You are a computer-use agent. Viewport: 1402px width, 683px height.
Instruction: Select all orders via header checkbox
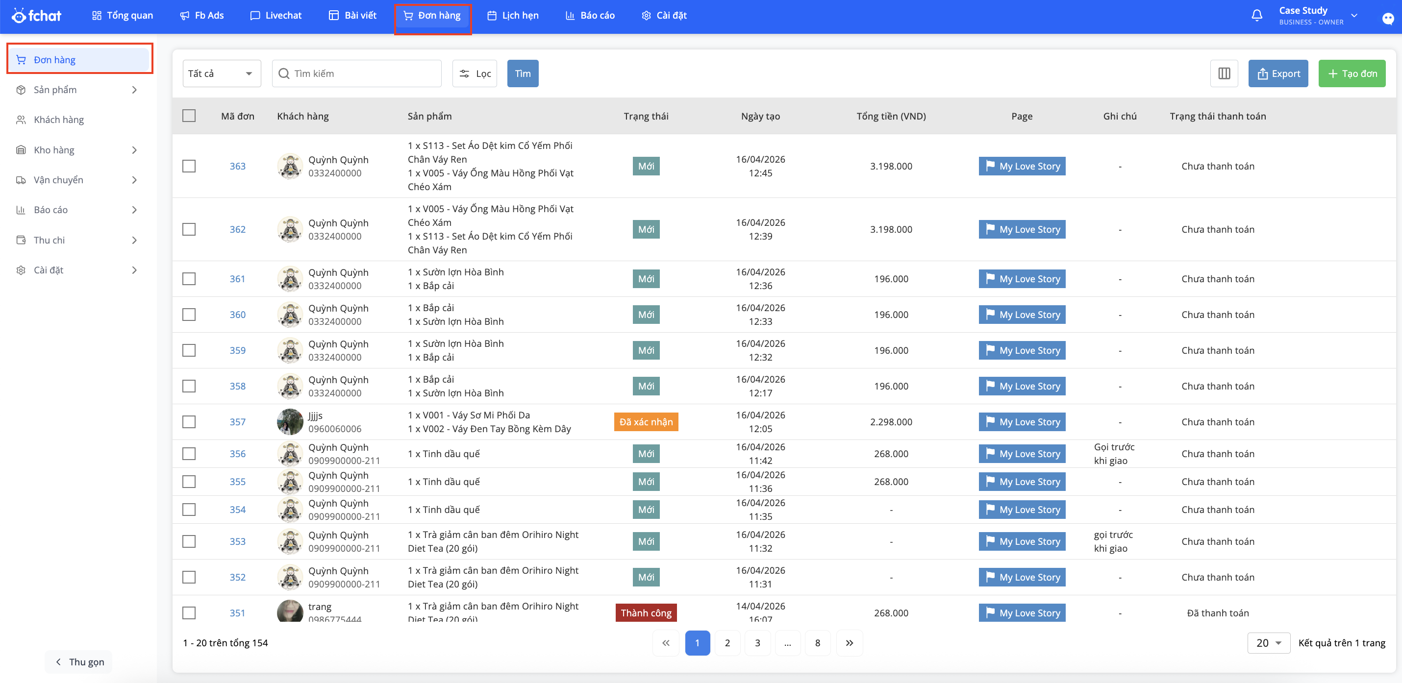point(189,116)
